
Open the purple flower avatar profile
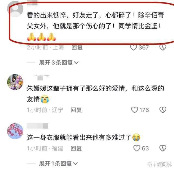(x=15, y=82)
